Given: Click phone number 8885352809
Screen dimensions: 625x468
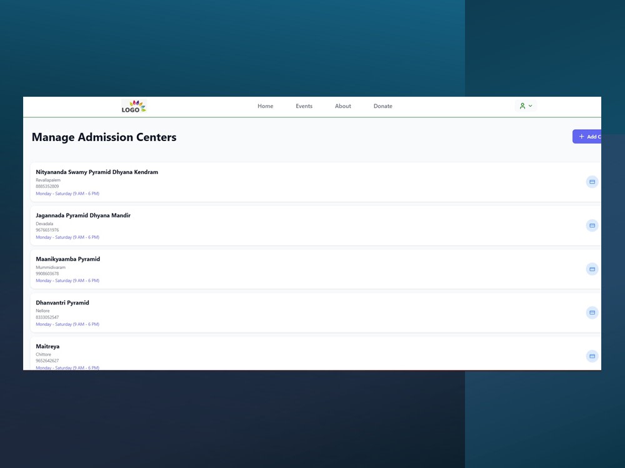Looking at the screenshot, I should [x=47, y=186].
